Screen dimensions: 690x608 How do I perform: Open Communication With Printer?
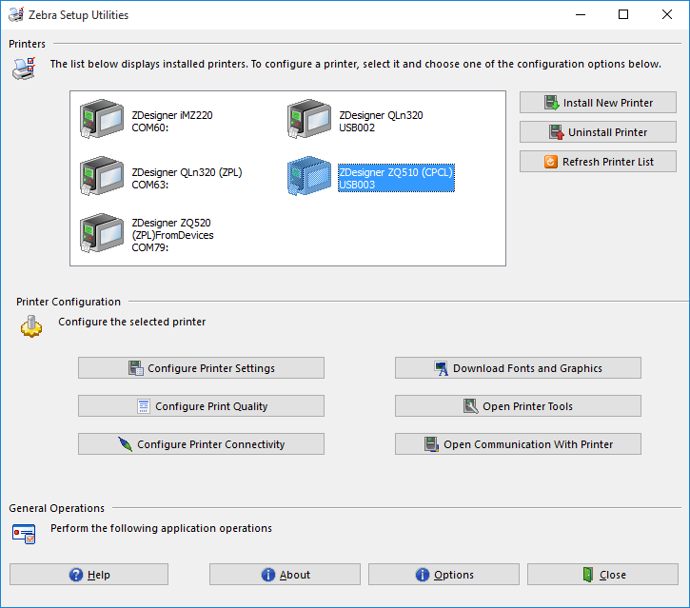coord(518,444)
